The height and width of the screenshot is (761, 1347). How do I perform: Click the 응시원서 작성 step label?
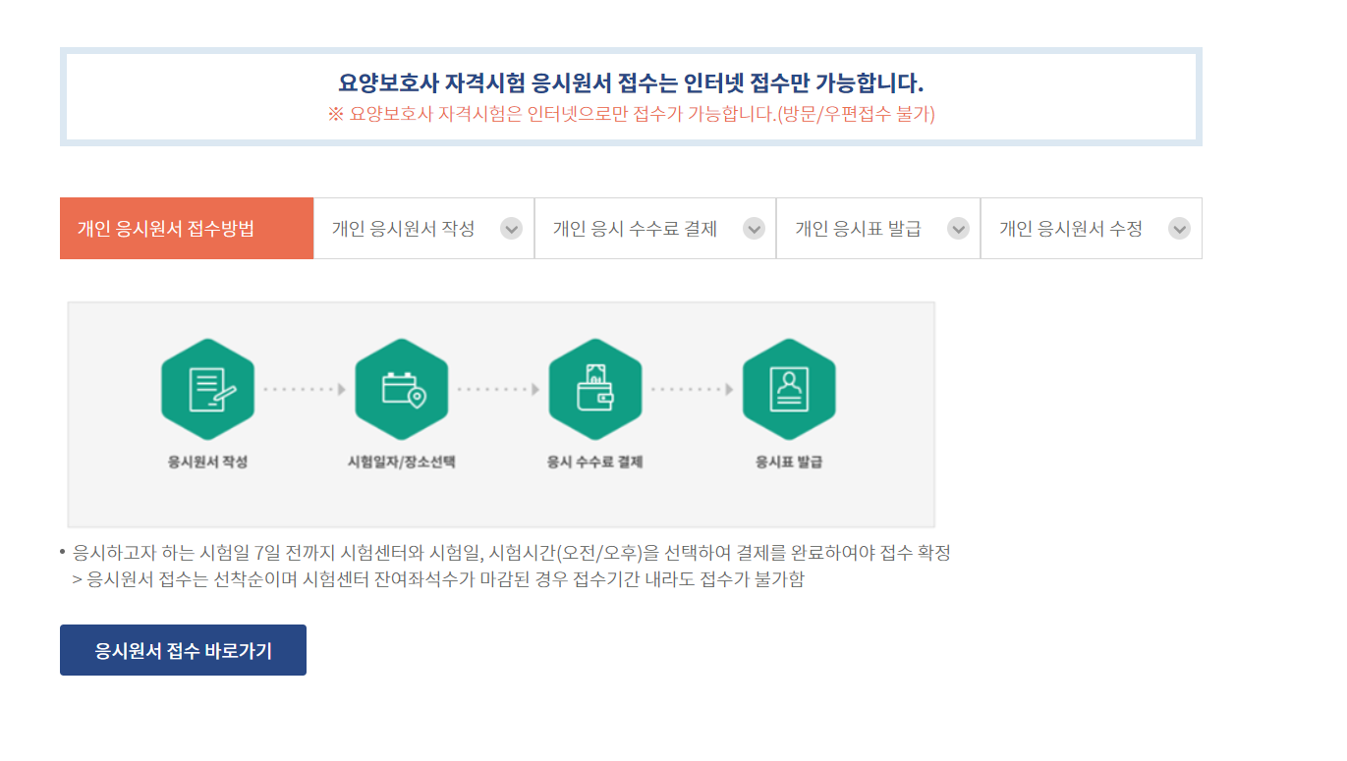point(206,462)
